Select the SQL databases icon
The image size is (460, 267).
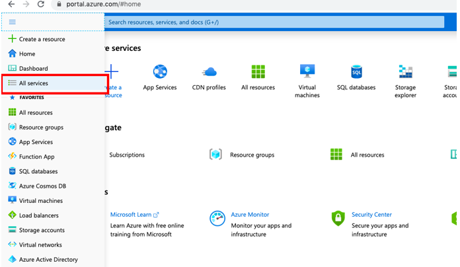pyautogui.click(x=356, y=71)
